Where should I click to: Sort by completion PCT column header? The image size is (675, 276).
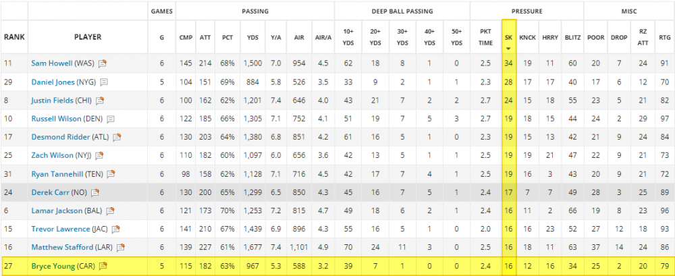click(x=227, y=36)
